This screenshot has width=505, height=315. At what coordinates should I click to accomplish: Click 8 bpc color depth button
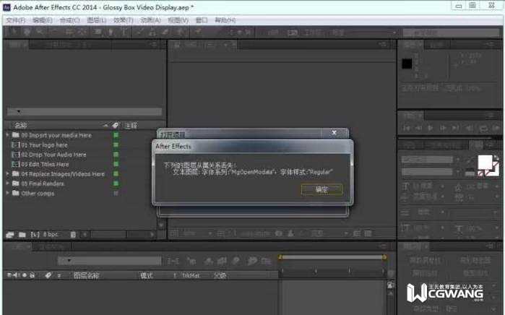pos(51,235)
